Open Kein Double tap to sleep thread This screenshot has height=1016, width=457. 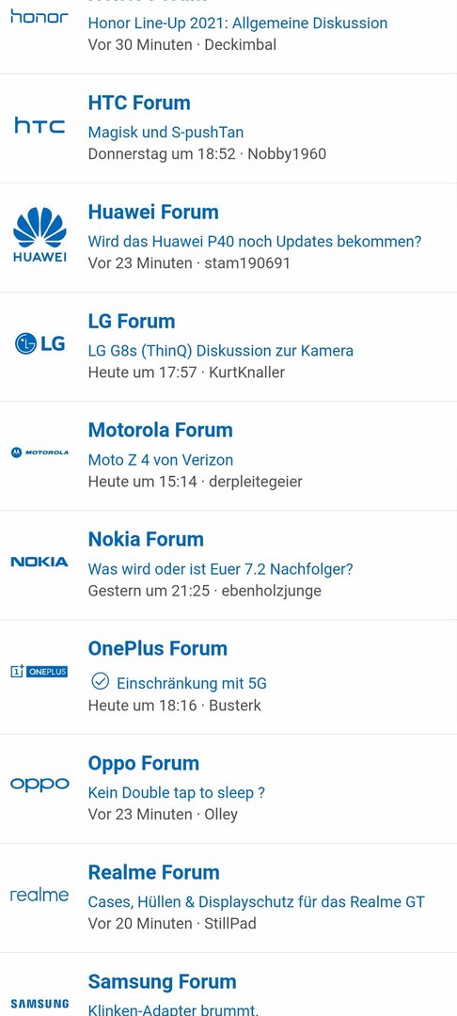177,792
